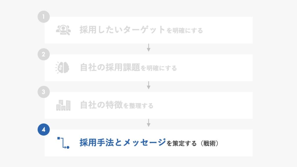This screenshot has width=297, height=167.
Task: Click the target people search icon
Action: [x=63, y=30]
